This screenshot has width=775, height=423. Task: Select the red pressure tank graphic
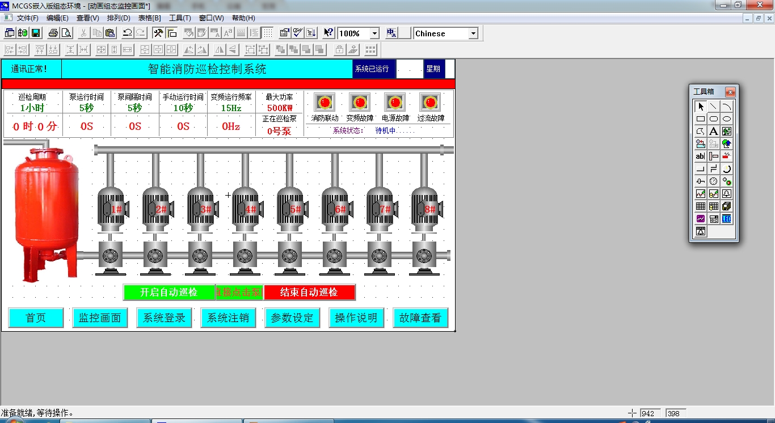click(x=47, y=214)
